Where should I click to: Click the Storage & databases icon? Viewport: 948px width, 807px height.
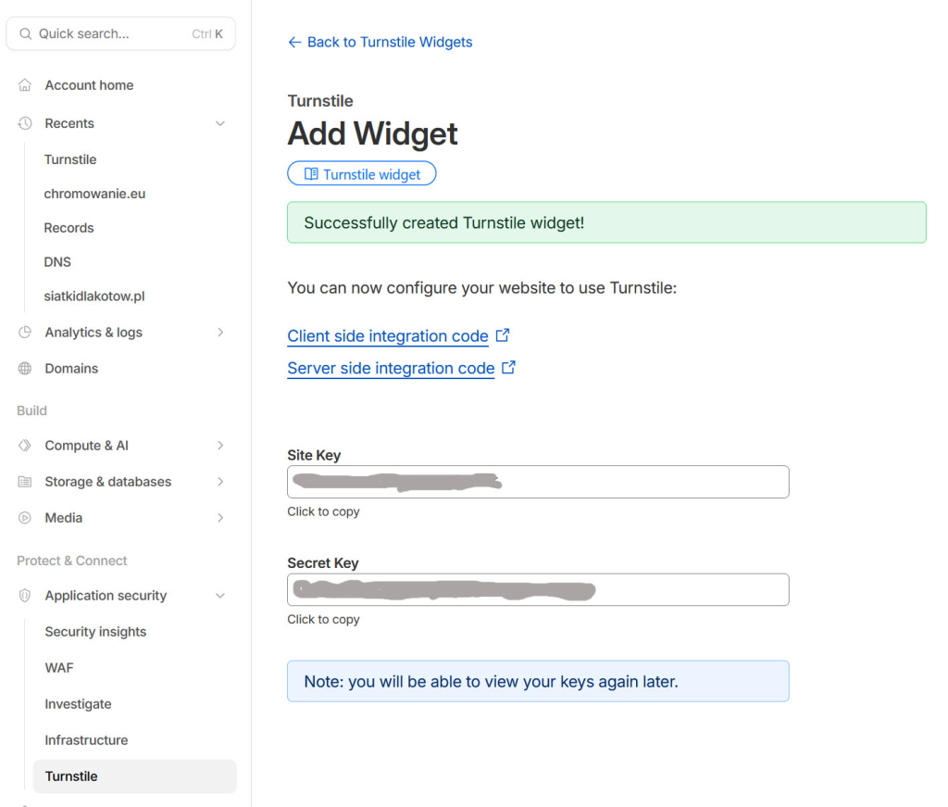[25, 482]
